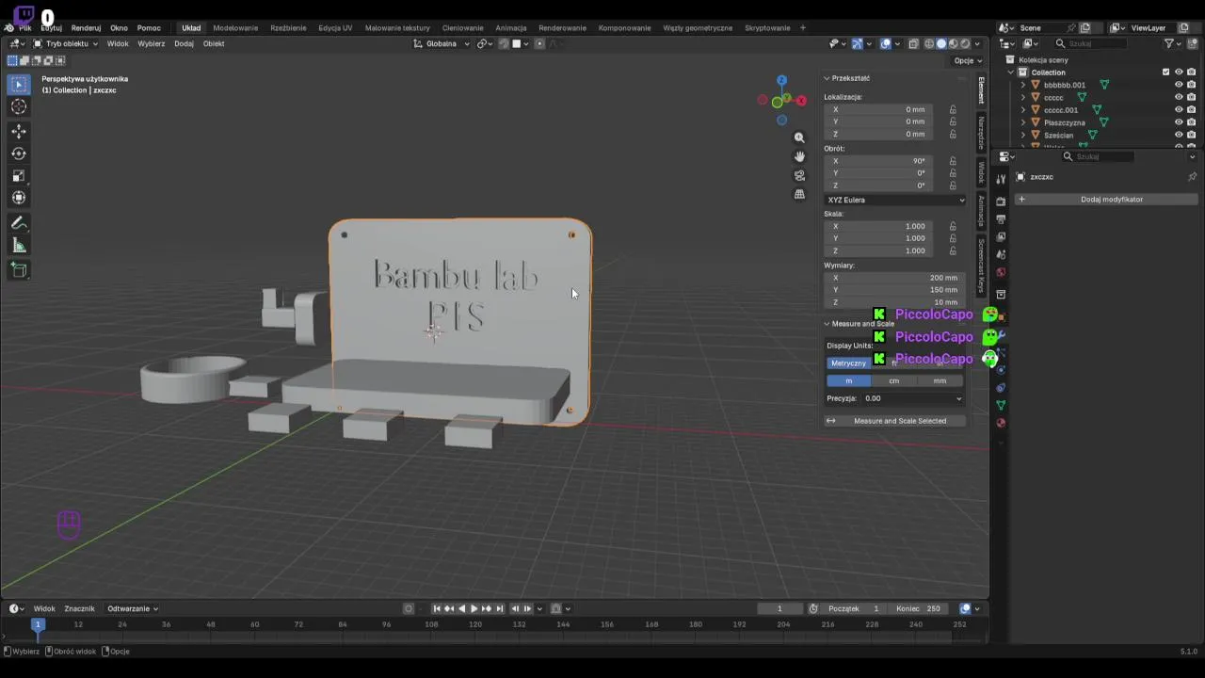The image size is (1205, 678).
Task: Lock the X location value
Action: [x=953, y=109]
